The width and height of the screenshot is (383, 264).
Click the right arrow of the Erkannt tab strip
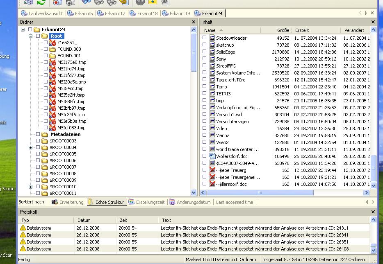366,13
